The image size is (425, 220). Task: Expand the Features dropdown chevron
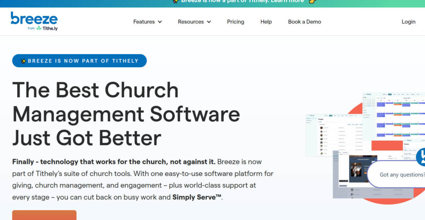click(160, 22)
